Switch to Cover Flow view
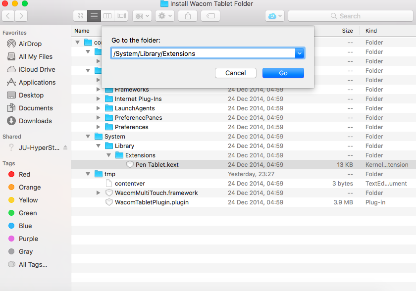Viewport: 416px width, 291px height. pos(121,16)
